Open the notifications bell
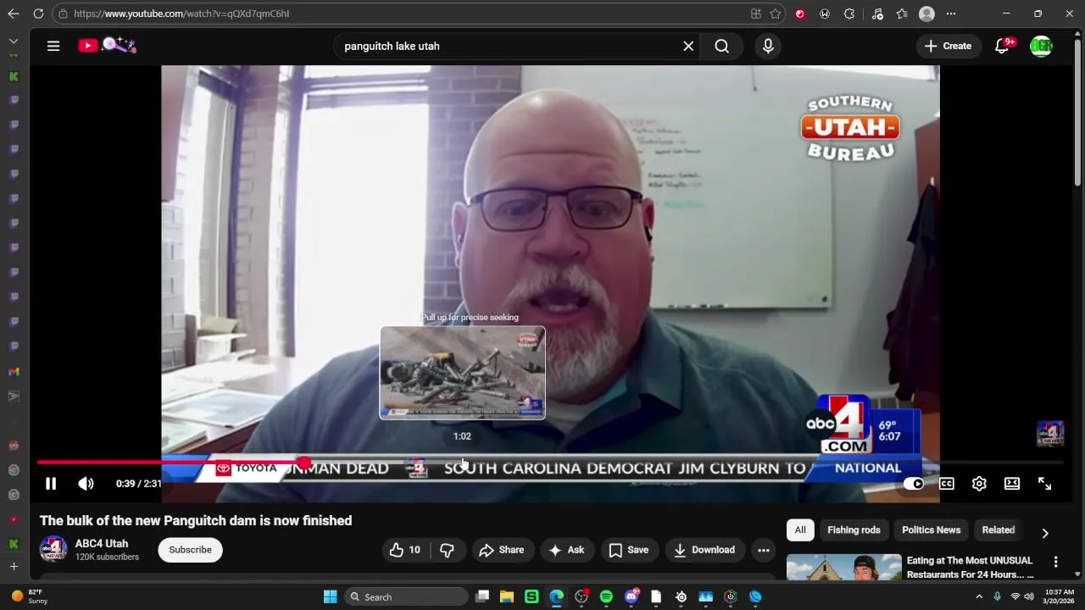 click(x=1003, y=46)
